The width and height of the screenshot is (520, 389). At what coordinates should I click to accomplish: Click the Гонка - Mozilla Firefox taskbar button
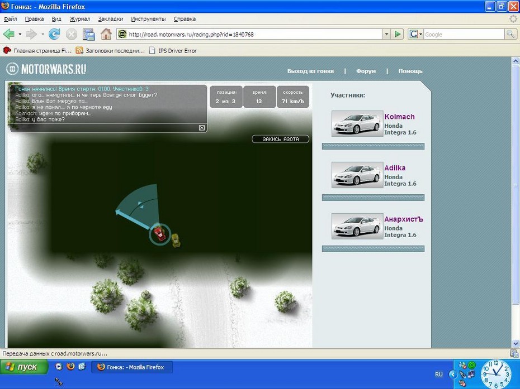132,367
